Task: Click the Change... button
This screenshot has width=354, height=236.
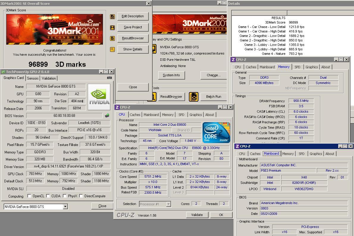Action: pyautogui.click(x=214, y=75)
